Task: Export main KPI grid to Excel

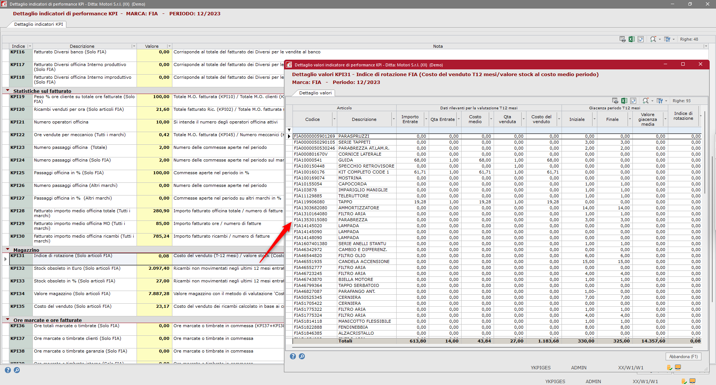Action: [632, 39]
